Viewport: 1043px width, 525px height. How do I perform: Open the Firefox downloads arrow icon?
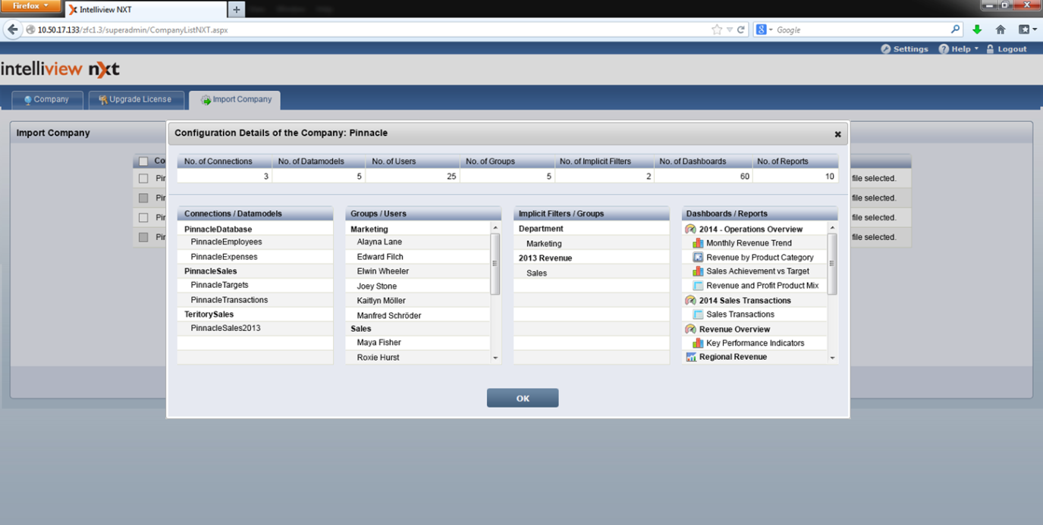click(x=977, y=30)
